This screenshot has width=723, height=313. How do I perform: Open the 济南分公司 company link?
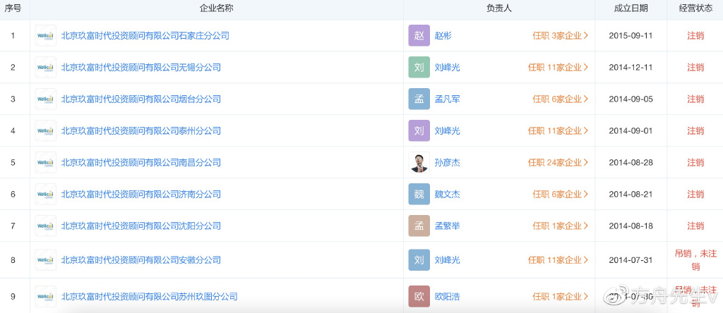click(141, 195)
